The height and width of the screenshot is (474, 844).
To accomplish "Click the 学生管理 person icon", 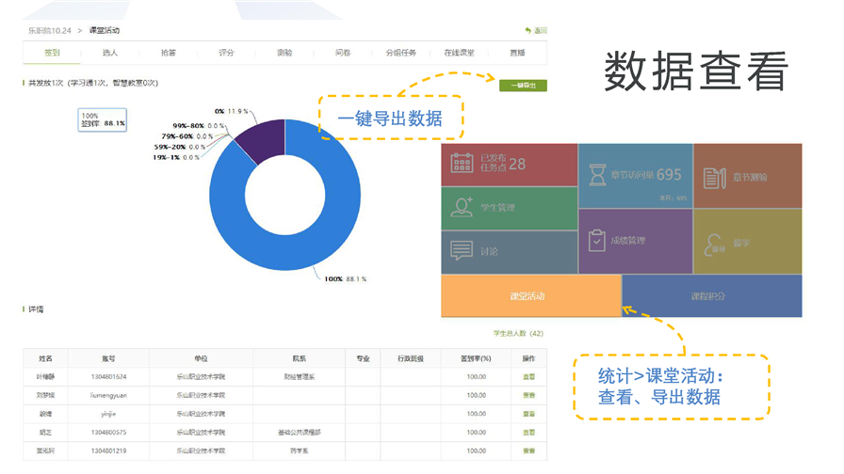I will [462, 207].
